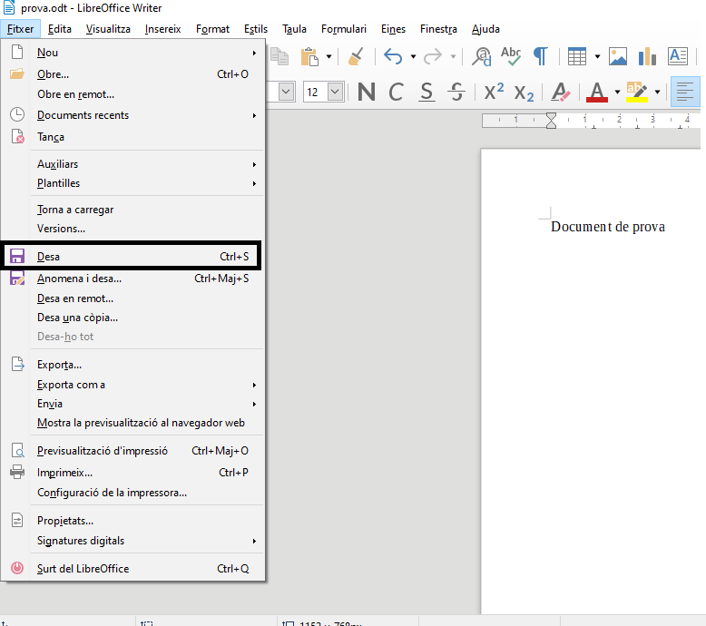Viewport: 706px width, 626px height.
Task: Click the Paste clipboard icon
Action: 309,57
